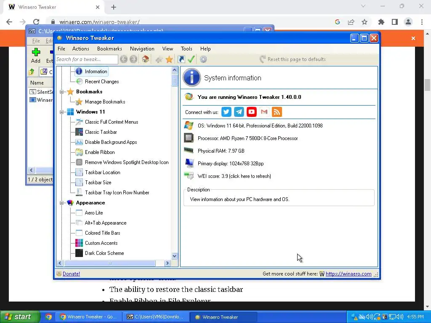Select Taskbar Size tweak
Image resolution: width=431 pixels, height=323 pixels.
point(98,183)
